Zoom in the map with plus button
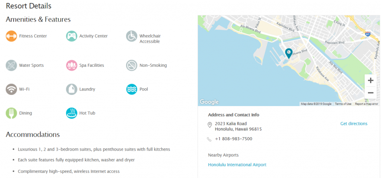This screenshot has width=381, height=178. pos(371,80)
